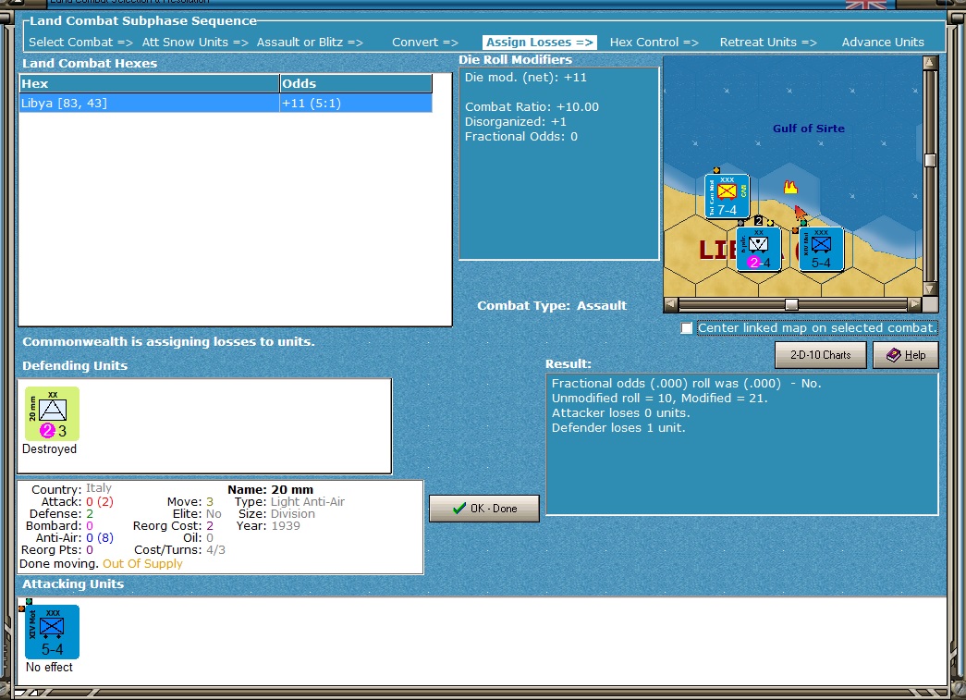
Task: Click the Odds column header
Action: pyautogui.click(x=356, y=83)
